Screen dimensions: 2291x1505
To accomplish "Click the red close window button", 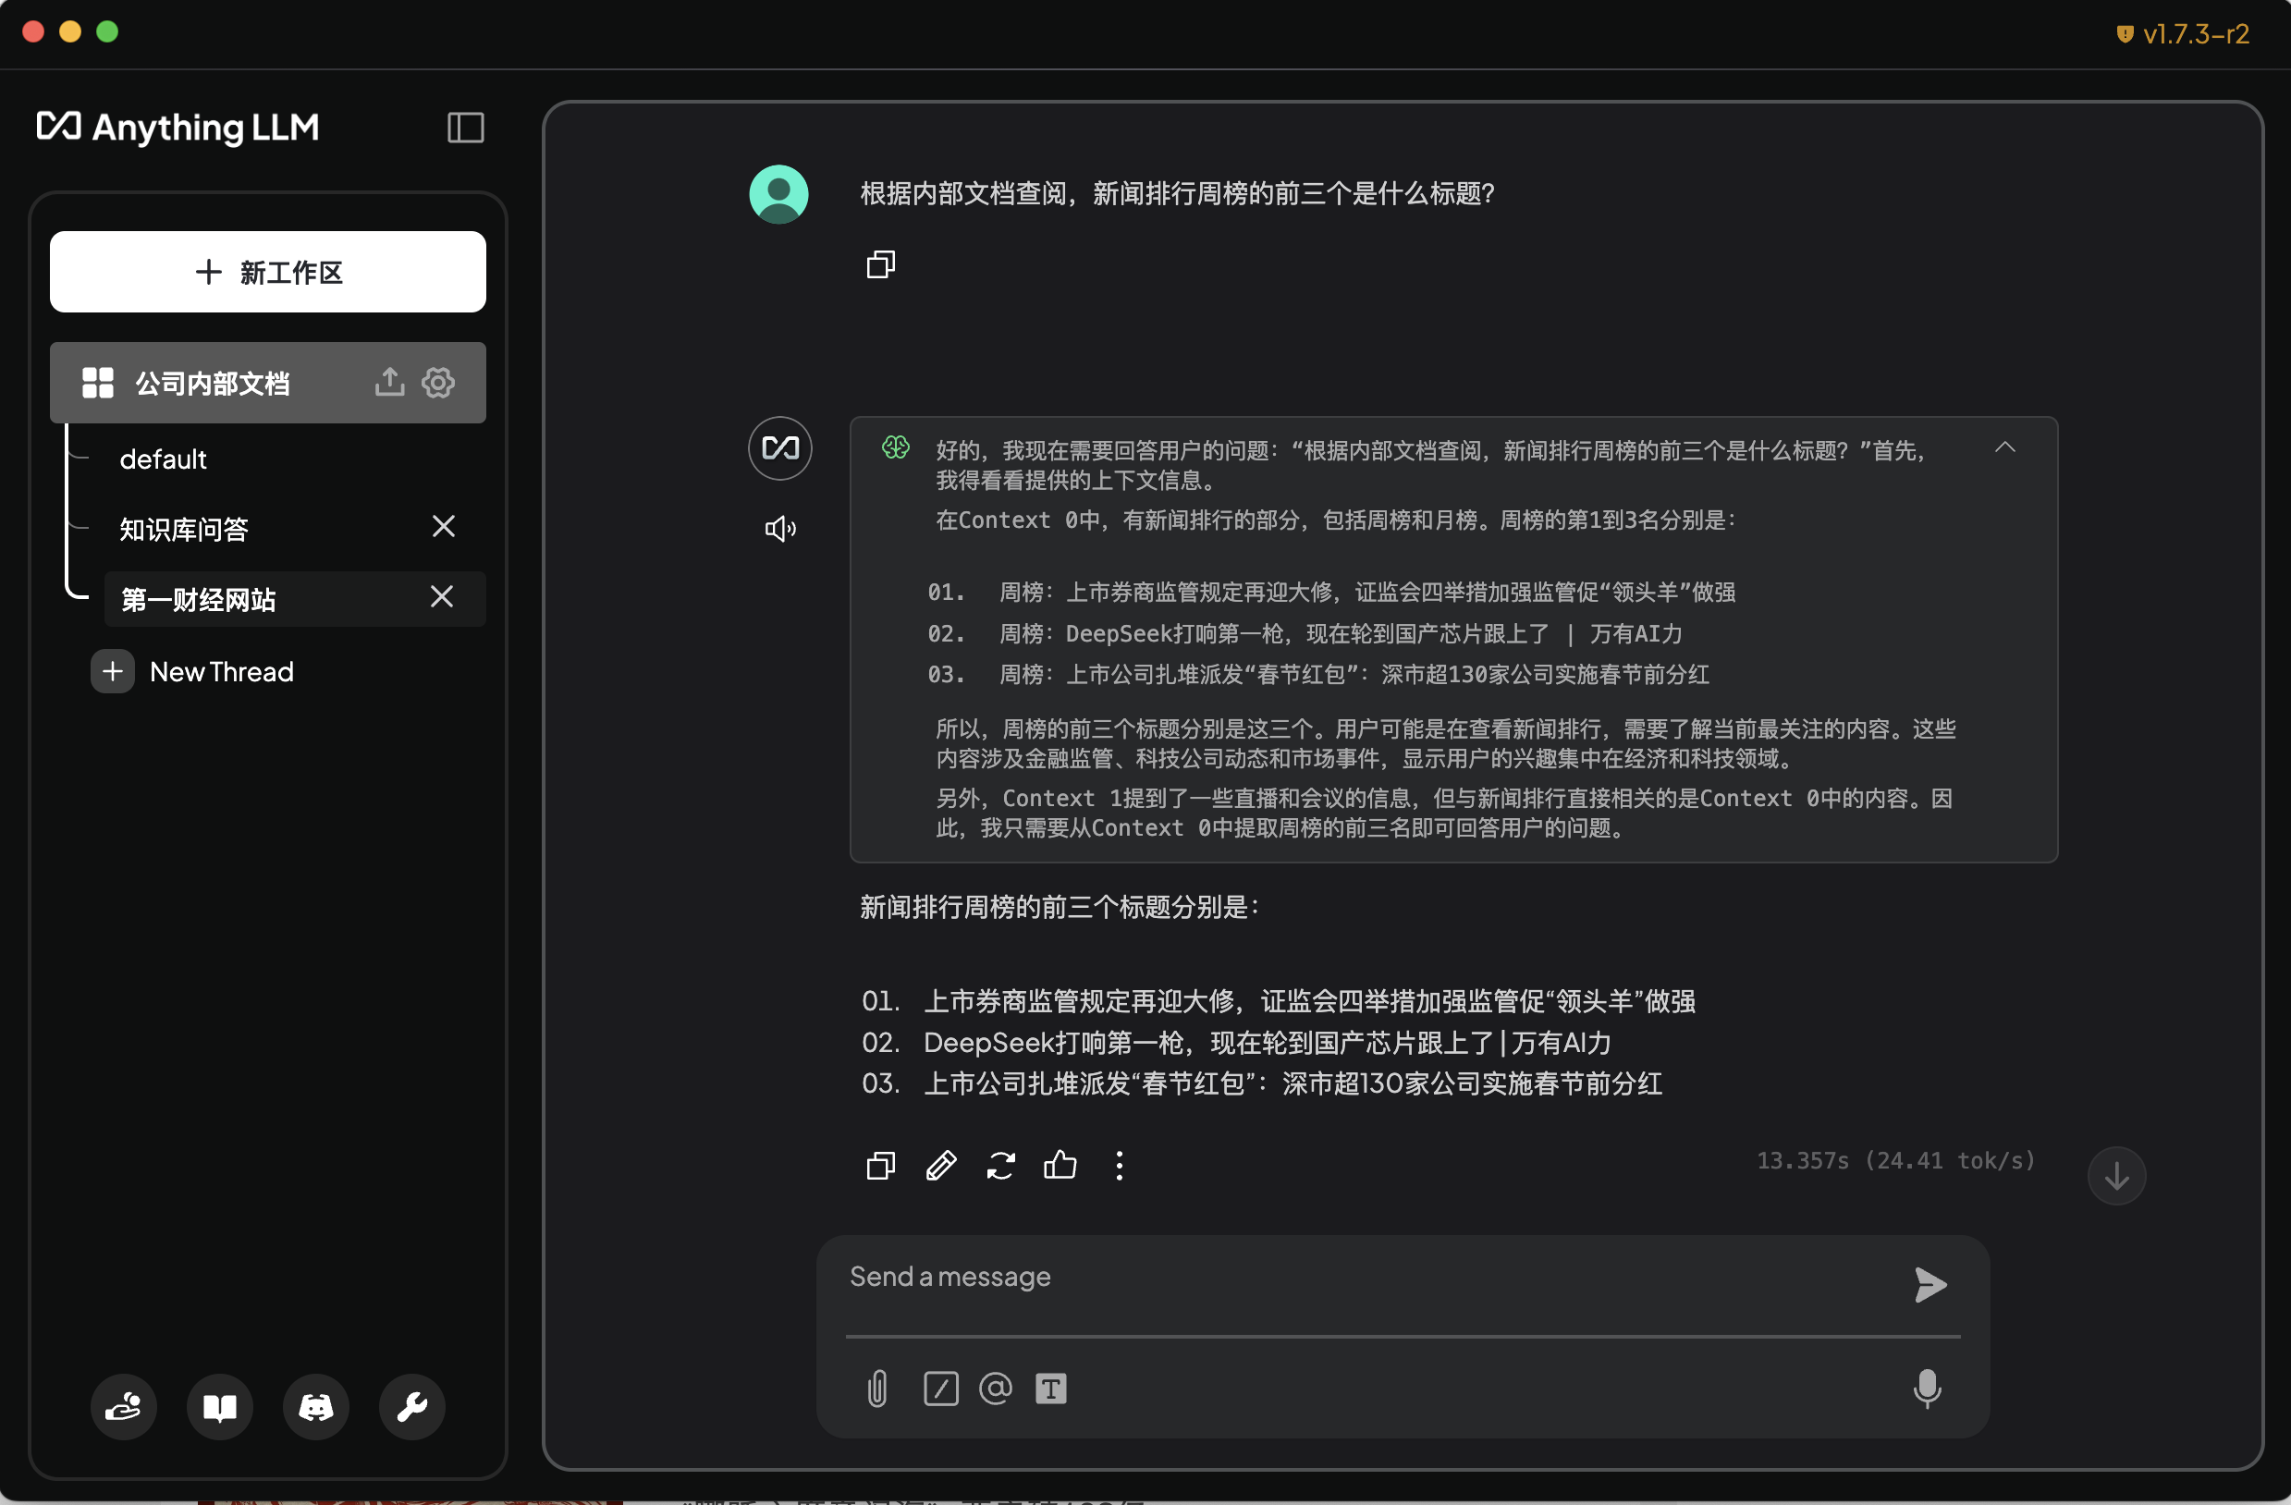I will click(x=32, y=31).
